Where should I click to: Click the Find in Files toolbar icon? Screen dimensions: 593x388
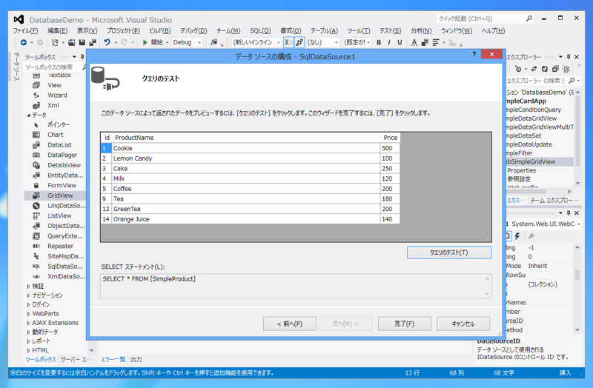(x=214, y=42)
